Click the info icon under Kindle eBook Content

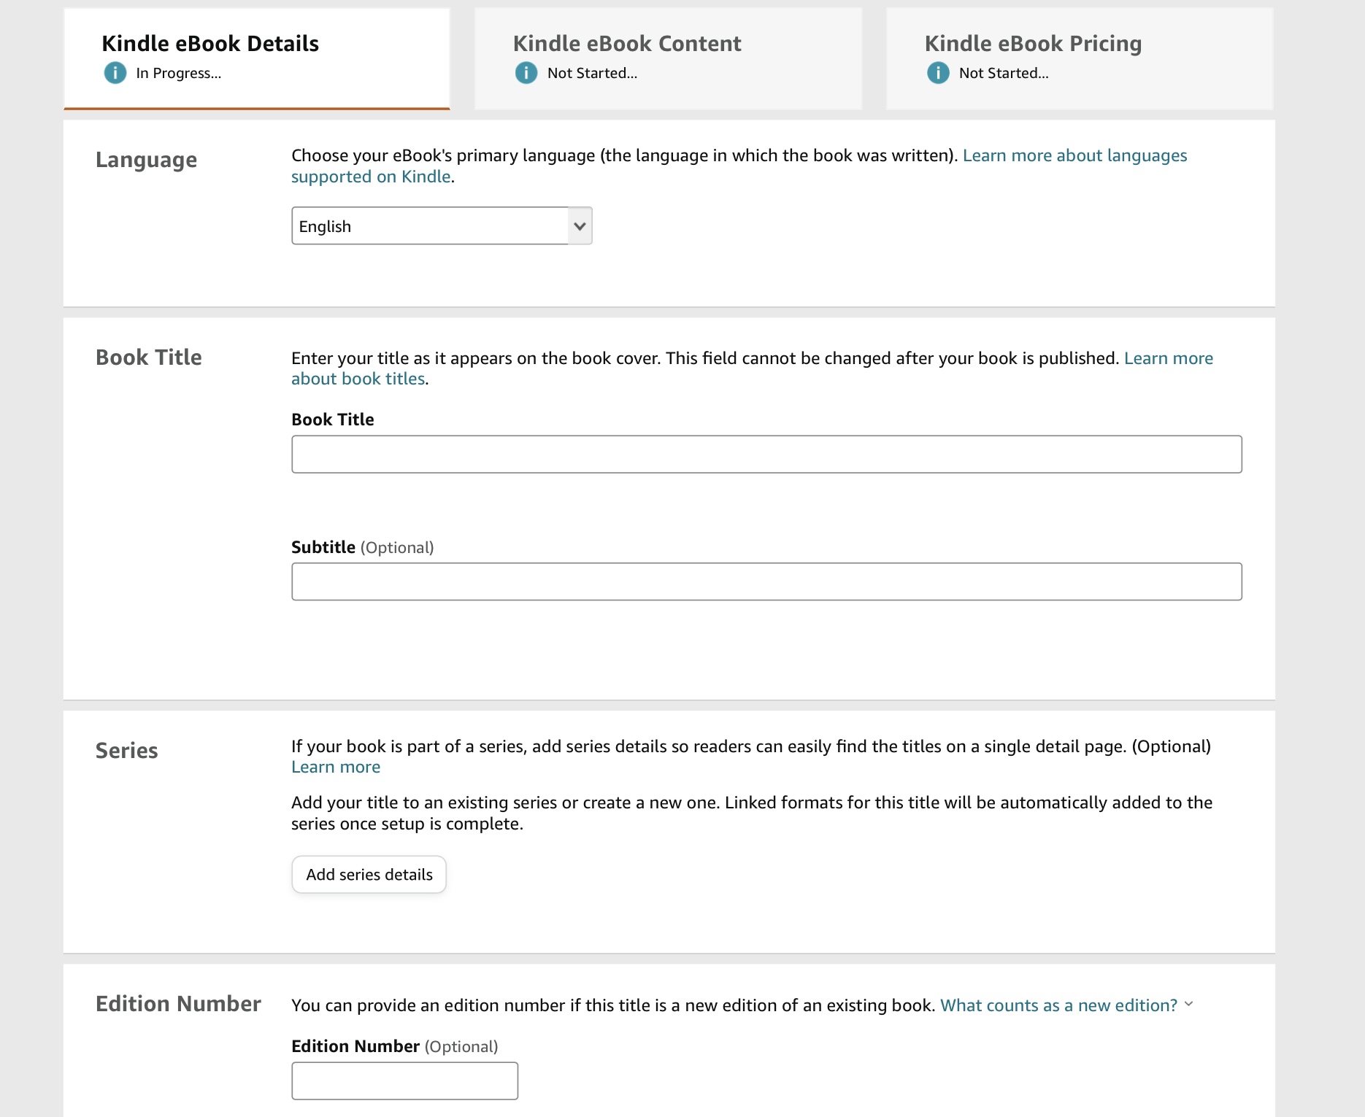[x=526, y=73]
